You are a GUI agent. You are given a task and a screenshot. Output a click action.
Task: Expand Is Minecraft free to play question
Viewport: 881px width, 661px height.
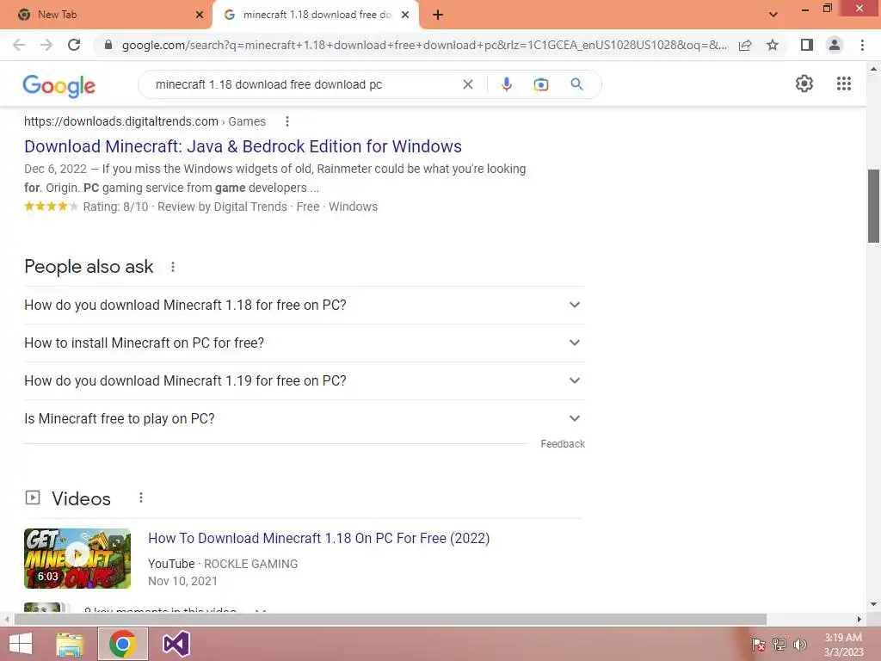tap(304, 419)
